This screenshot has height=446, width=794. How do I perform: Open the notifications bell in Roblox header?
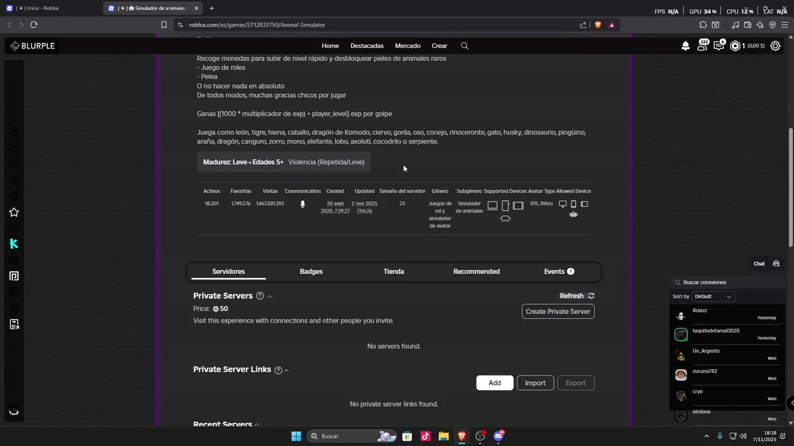685,46
